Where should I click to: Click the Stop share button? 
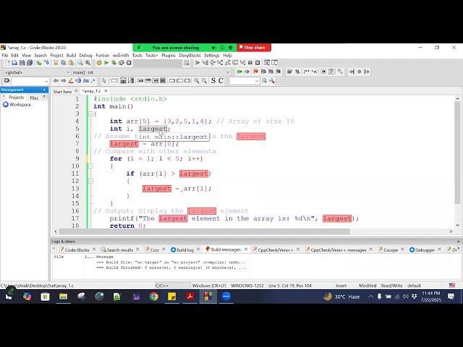pos(254,48)
